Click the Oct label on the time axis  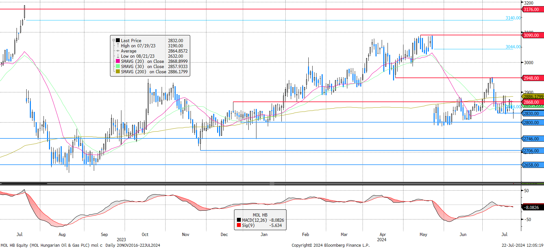tap(145, 234)
